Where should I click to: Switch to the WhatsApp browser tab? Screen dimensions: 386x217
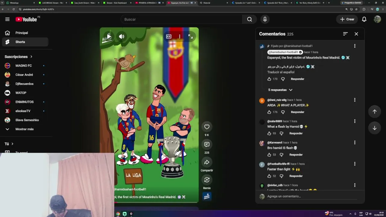(20, 3)
